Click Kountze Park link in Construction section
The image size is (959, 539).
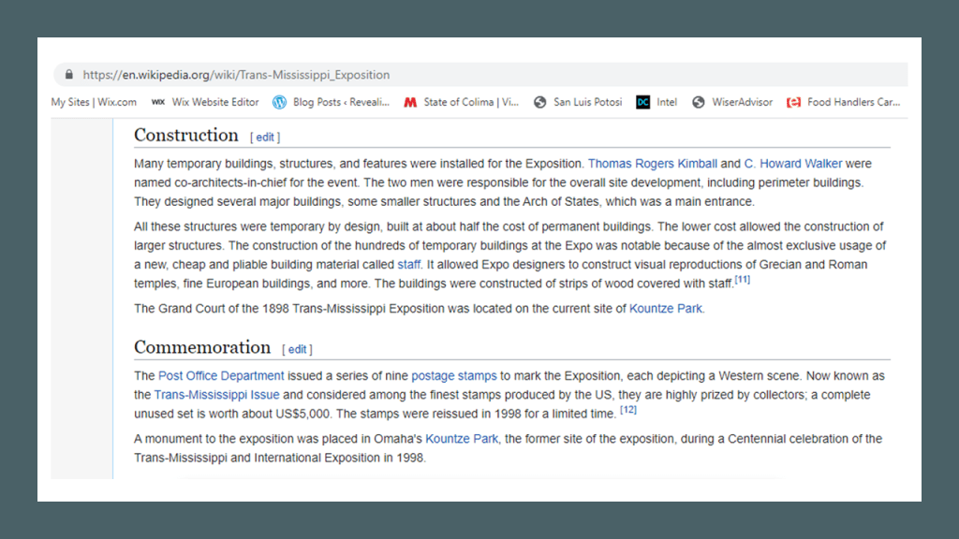(x=665, y=308)
